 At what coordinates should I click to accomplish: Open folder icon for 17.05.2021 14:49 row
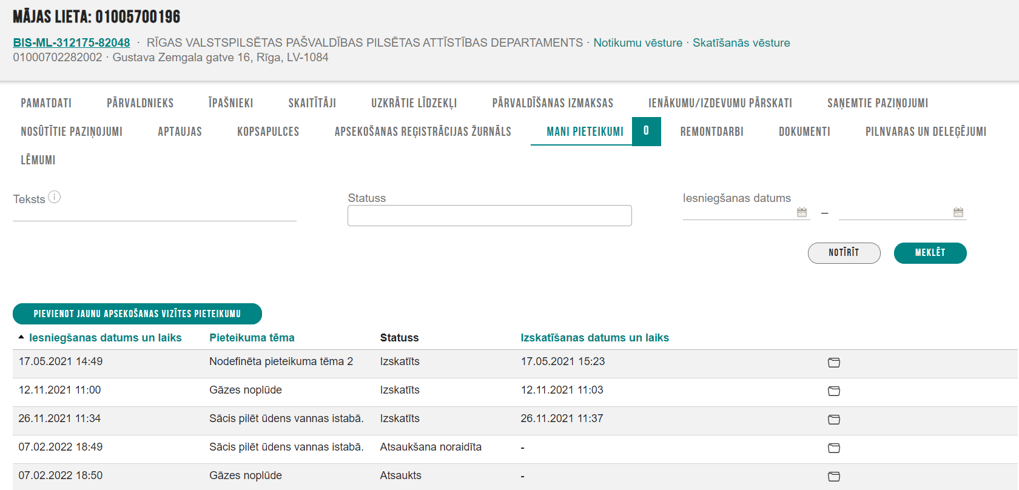click(834, 362)
